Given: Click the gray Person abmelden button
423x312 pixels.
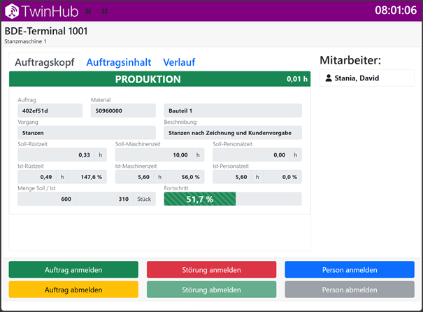Looking at the screenshot, I should pos(350,290).
